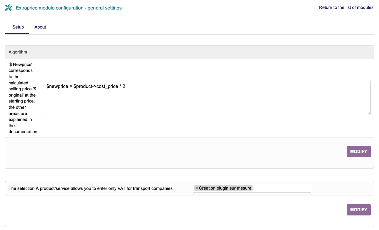
Task: Remove the 'Création plugin sur mesure' tag
Action: (197, 188)
